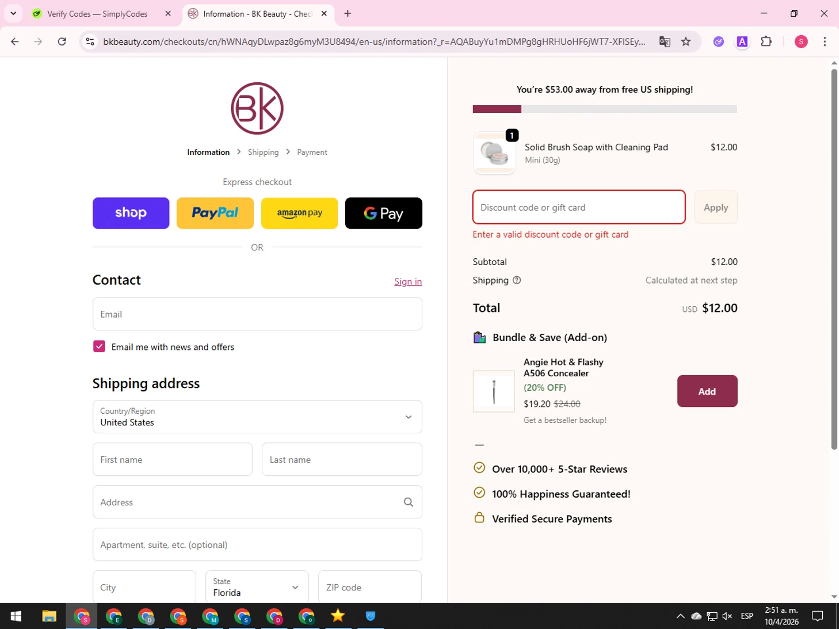839x629 pixels.
Task: Click the Forward navigation arrow
Action: pos(38,41)
